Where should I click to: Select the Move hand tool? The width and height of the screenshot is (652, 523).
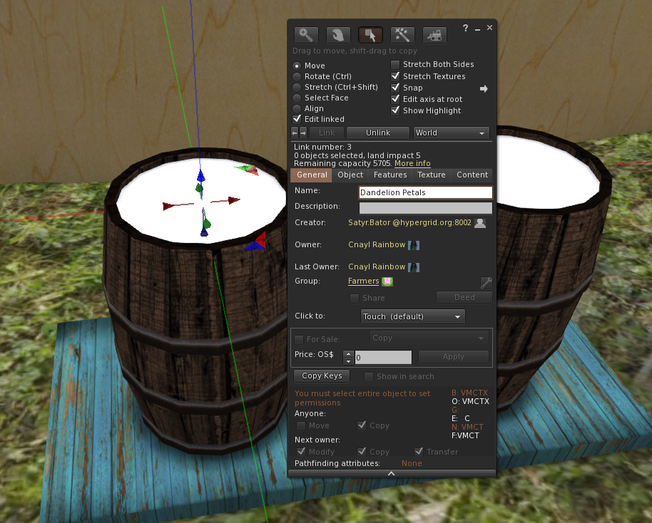pyautogui.click(x=338, y=35)
